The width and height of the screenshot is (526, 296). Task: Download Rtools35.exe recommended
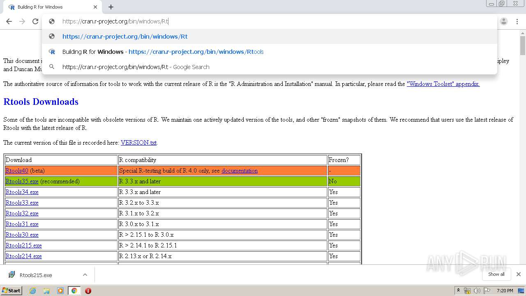point(22,181)
